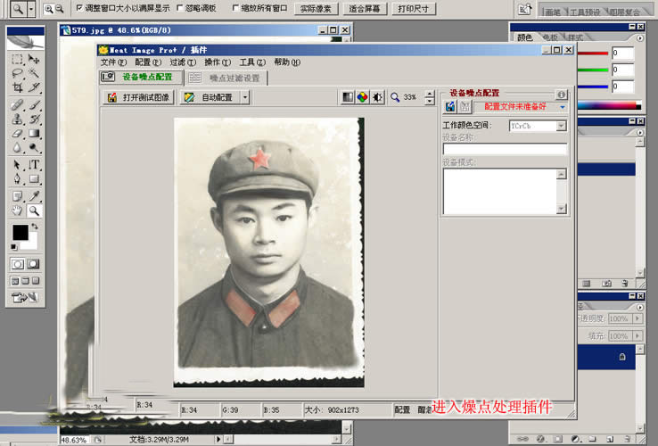658x446 pixels.
Task: Enable the 缩放所有窗口 checkbox
Action: [235, 8]
